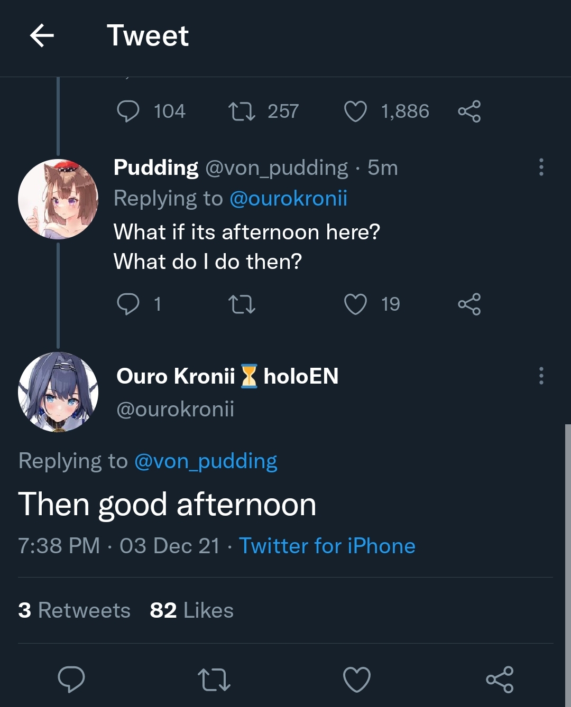View the 3 Retweets list
This screenshot has height=707, width=571.
(x=74, y=610)
